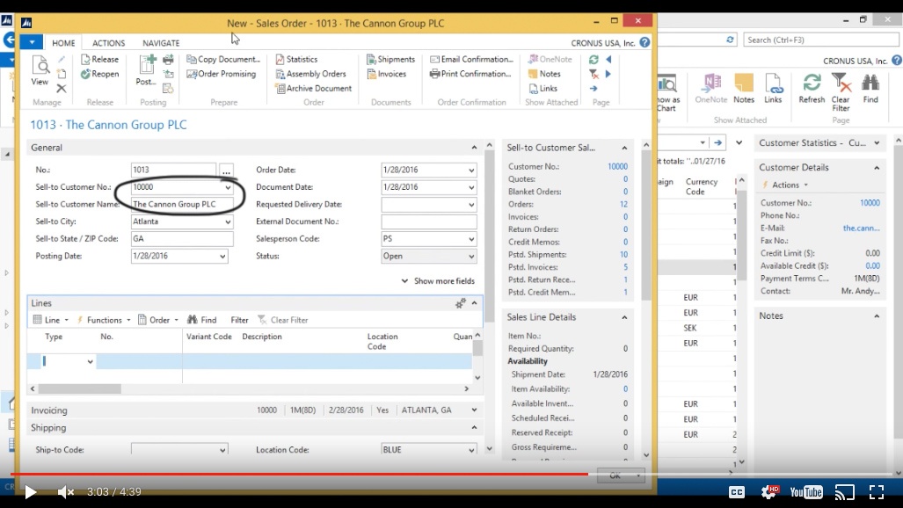
Task: Click the help question mark icon
Action: 645,42
